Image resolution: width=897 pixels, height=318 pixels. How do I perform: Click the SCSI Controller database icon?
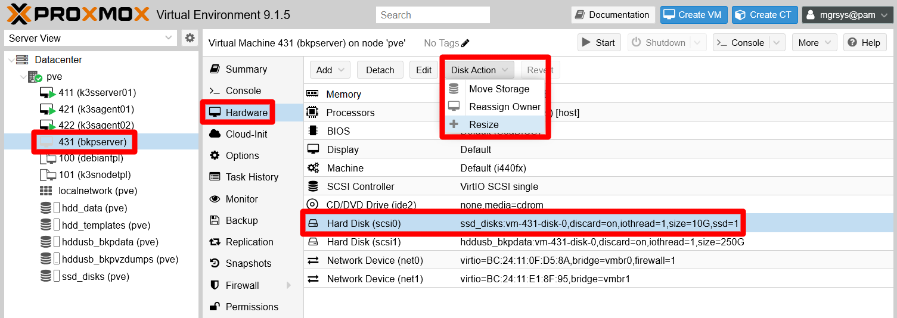pos(312,186)
